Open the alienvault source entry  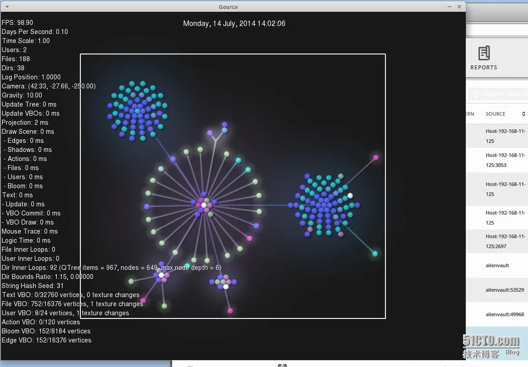point(497,265)
